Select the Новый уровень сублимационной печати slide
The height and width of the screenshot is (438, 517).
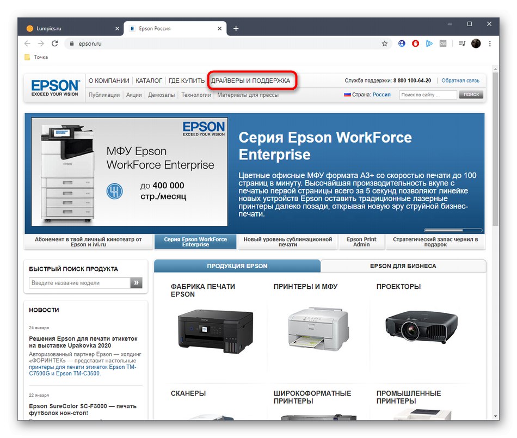(287, 240)
